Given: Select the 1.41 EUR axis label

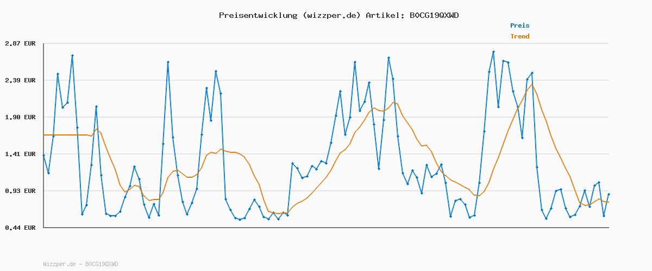Looking at the screenshot, I should [20, 154].
